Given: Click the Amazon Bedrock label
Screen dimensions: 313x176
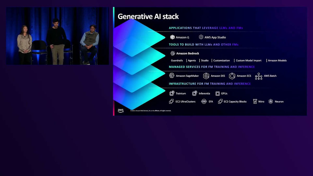Looking at the screenshot, I should coord(188,53).
